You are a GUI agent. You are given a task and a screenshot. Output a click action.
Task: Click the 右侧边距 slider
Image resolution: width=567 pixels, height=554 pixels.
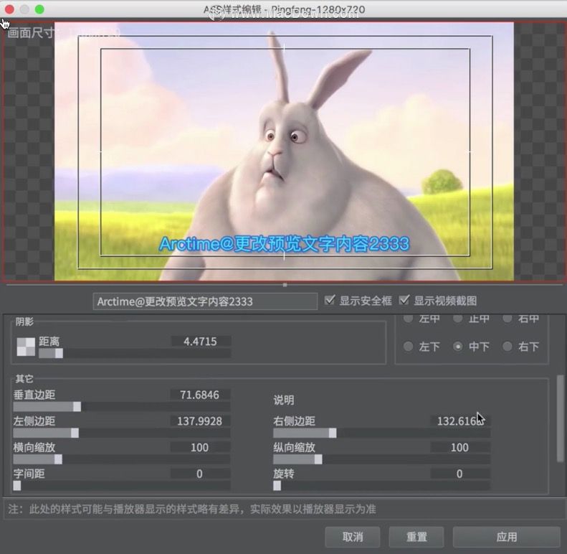[x=382, y=433]
